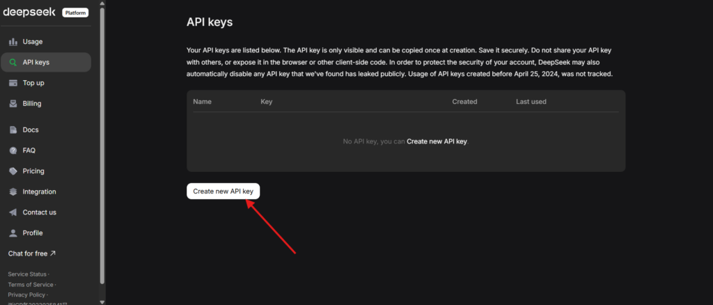Click the API keys magnifier icon
Image resolution: width=713 pixels, height=305 pixels.
[x=13, y=63]
